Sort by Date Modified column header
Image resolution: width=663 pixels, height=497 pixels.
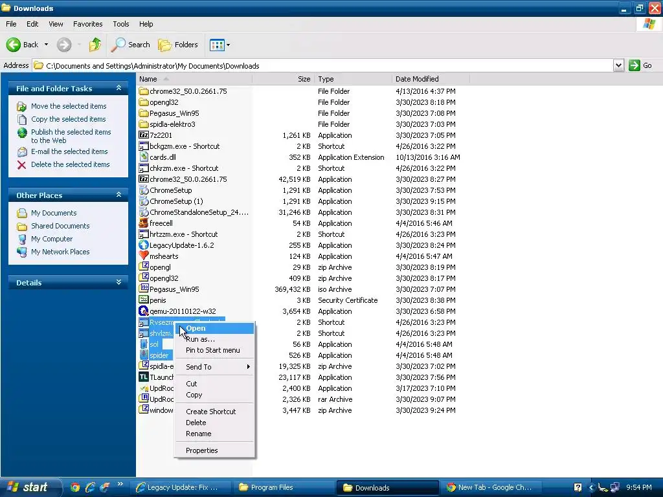[x=431, y=79]
